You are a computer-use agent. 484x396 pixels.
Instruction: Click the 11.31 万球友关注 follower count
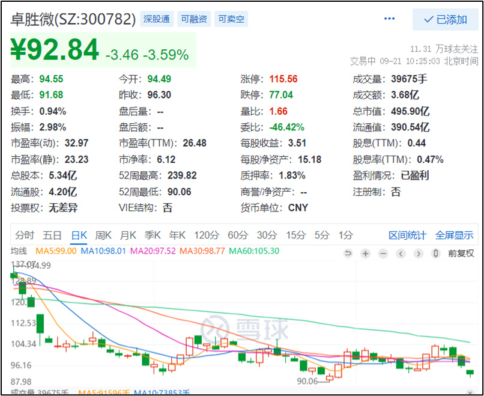pos(444,49)
